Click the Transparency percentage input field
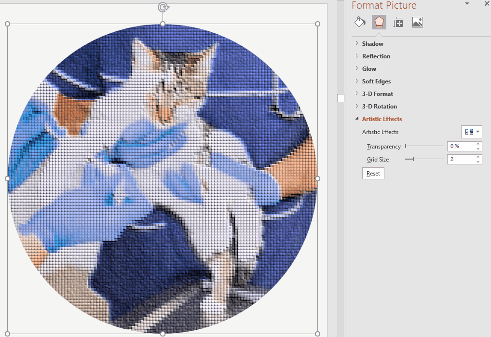 click(460, 146)
